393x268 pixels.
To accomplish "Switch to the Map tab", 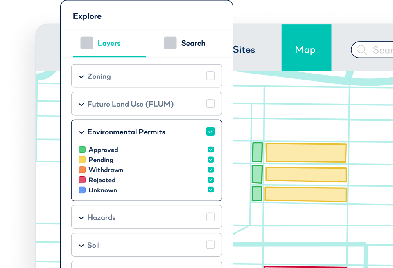I will point(306,49).
